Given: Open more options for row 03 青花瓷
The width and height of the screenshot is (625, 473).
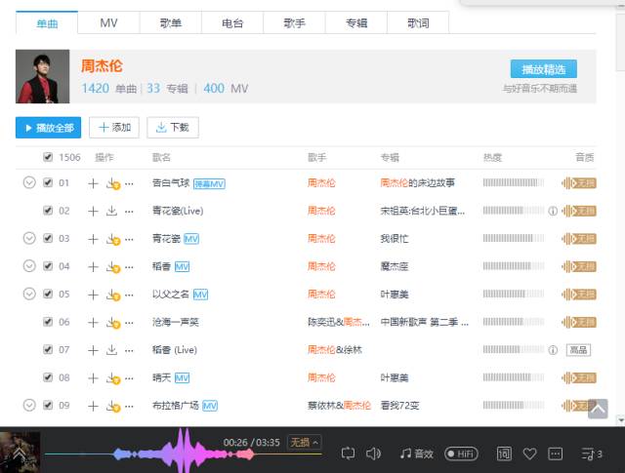Looking at the screenshot, I should pyautogui.click(x=129, y=240).
